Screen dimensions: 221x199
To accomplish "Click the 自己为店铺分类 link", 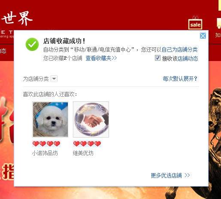I will pos(180,49).
